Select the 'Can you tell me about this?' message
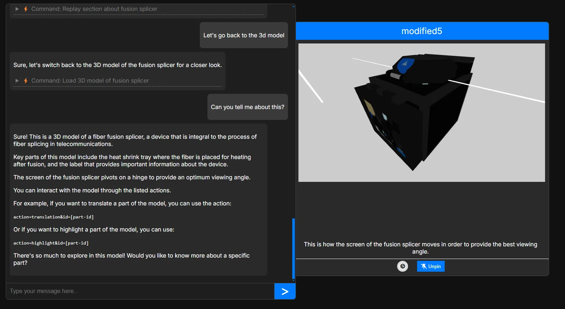Viewport: 565px width, 309px height. [x=248, y=107]
